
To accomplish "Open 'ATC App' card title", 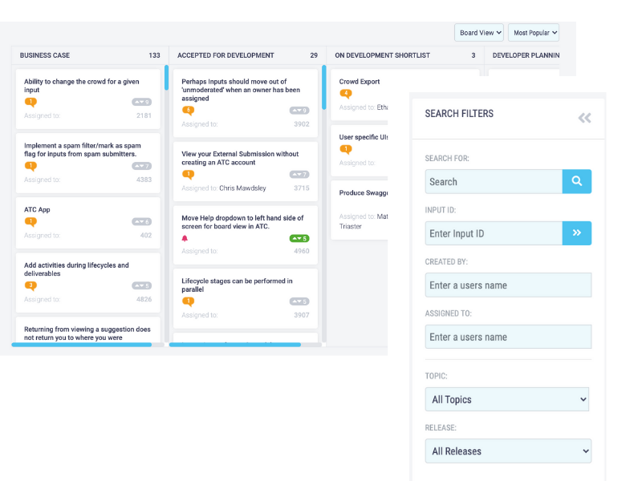I will pos(37,209).
